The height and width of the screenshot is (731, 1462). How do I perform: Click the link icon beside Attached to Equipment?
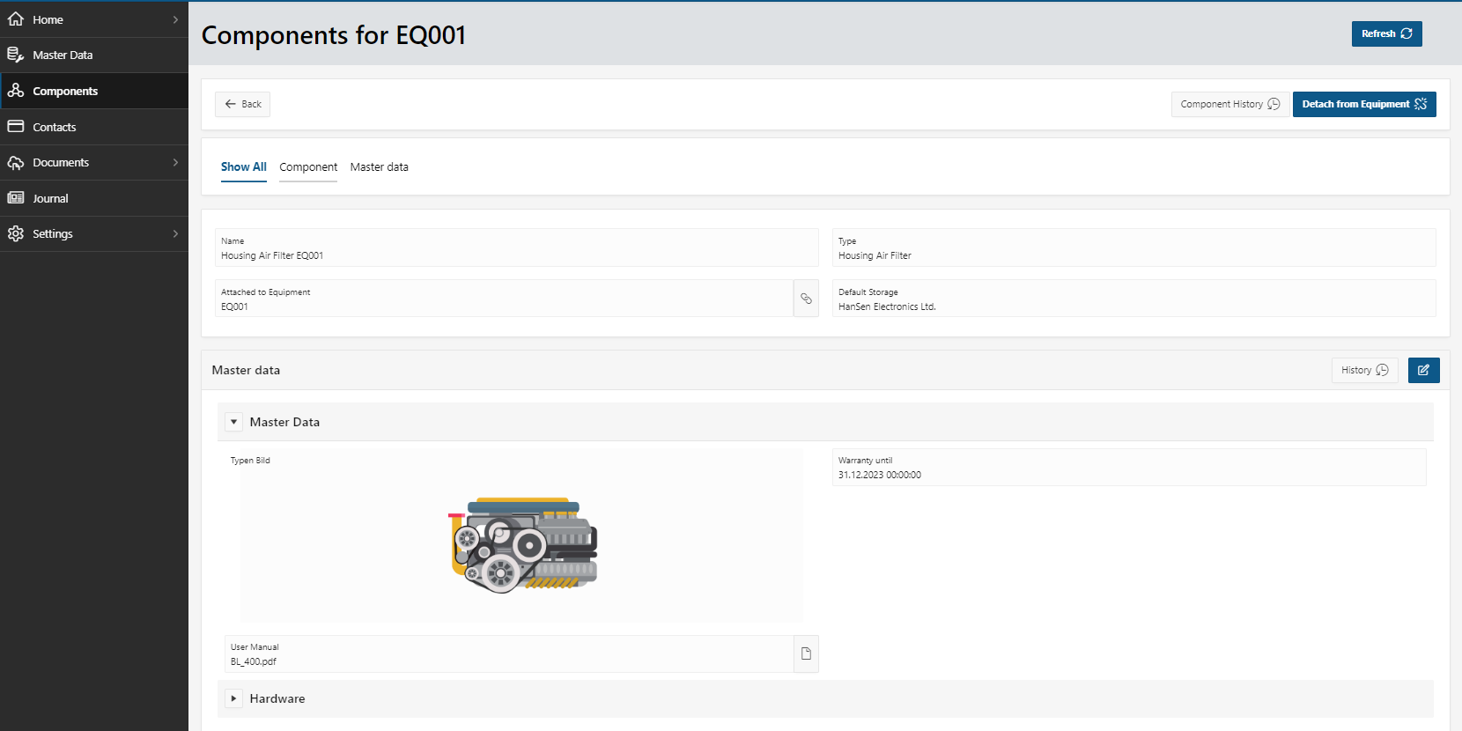coord(806,299)
